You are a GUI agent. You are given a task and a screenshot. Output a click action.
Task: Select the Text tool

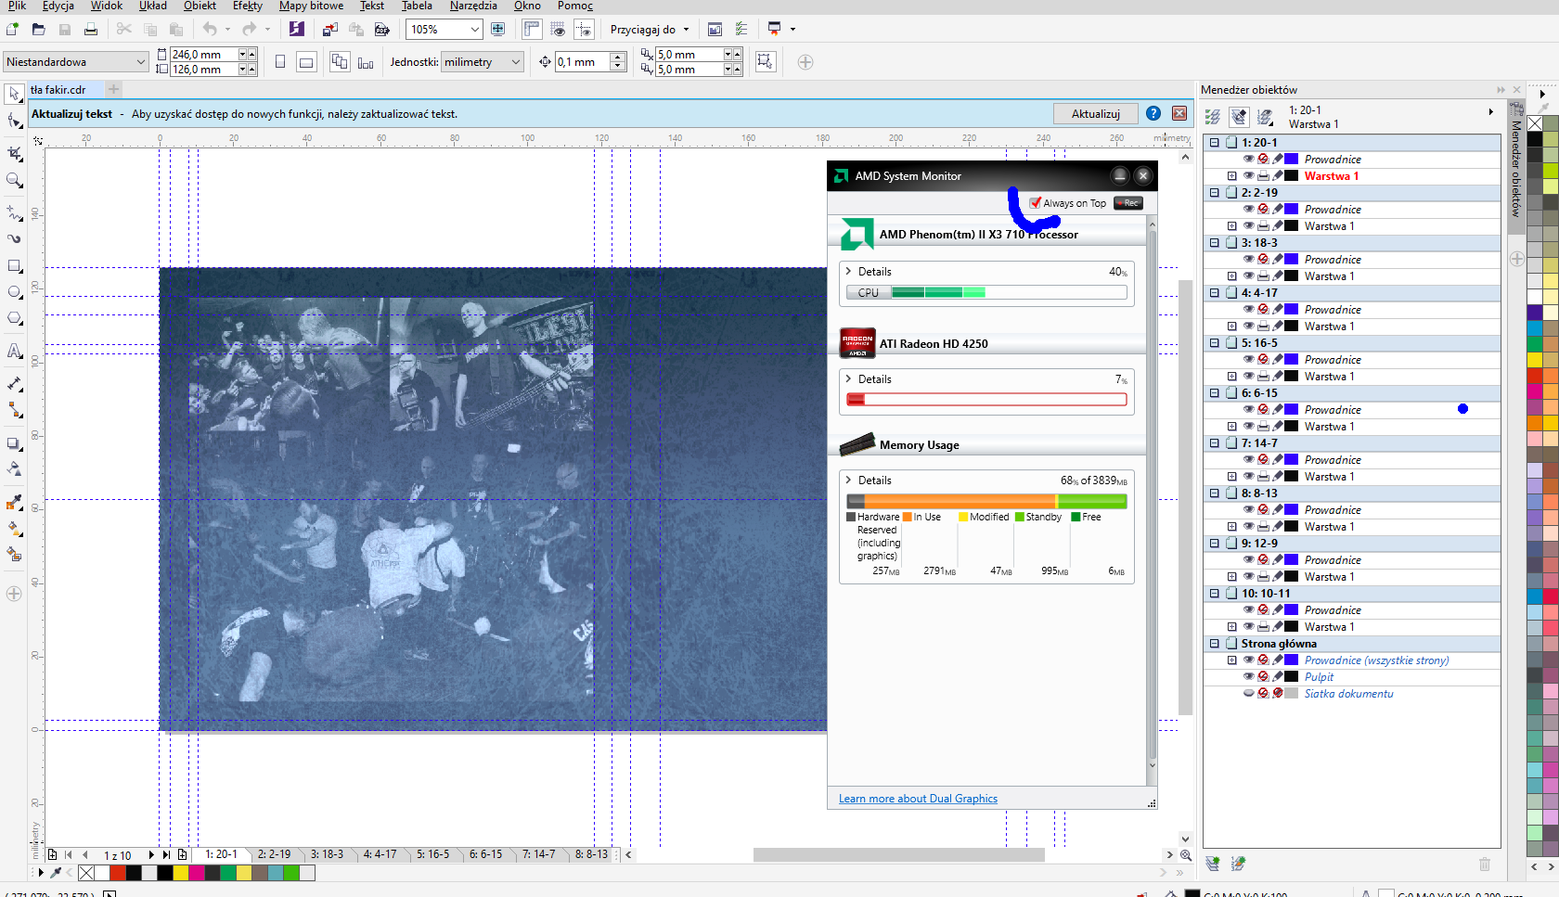(14, 351)
